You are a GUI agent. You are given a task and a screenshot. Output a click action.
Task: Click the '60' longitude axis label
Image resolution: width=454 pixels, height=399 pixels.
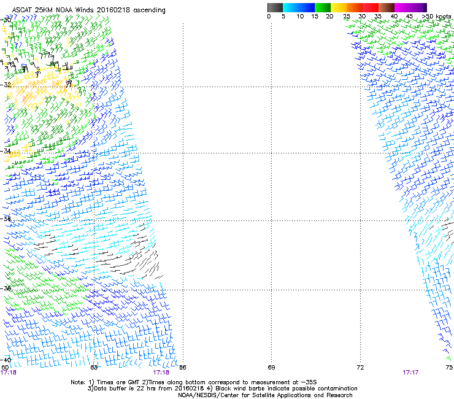pyautogui.click(x=5, y=368)
